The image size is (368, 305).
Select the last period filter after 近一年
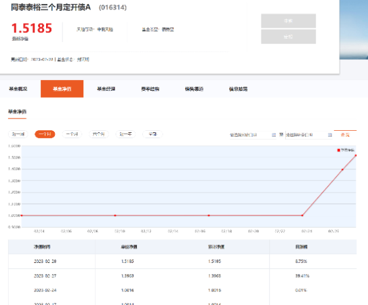click(x=152, y=134)
